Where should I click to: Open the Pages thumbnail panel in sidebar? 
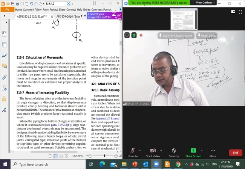(x=4, y=45)
